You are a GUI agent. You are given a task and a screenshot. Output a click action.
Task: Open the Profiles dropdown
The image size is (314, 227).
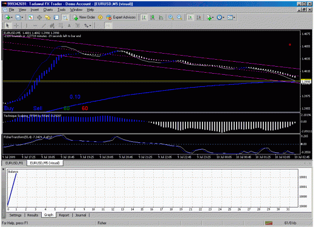[x=19, y=18]
